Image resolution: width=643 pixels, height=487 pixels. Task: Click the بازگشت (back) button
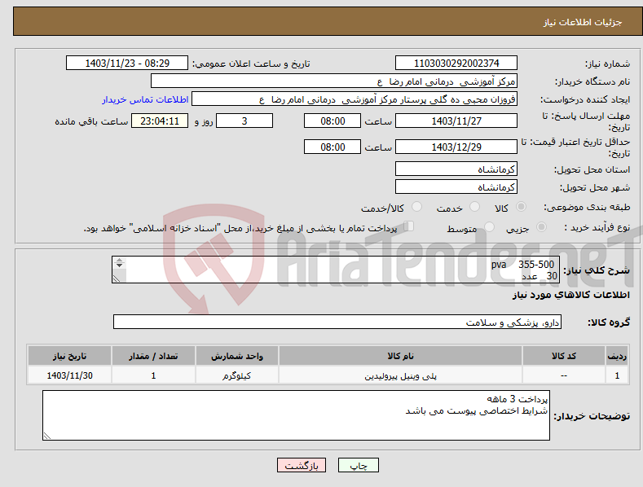pyautogui.click(x=302, y=465)
